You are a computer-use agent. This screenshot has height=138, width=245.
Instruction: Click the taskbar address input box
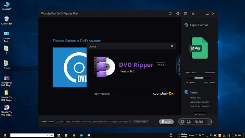[28, 135]
